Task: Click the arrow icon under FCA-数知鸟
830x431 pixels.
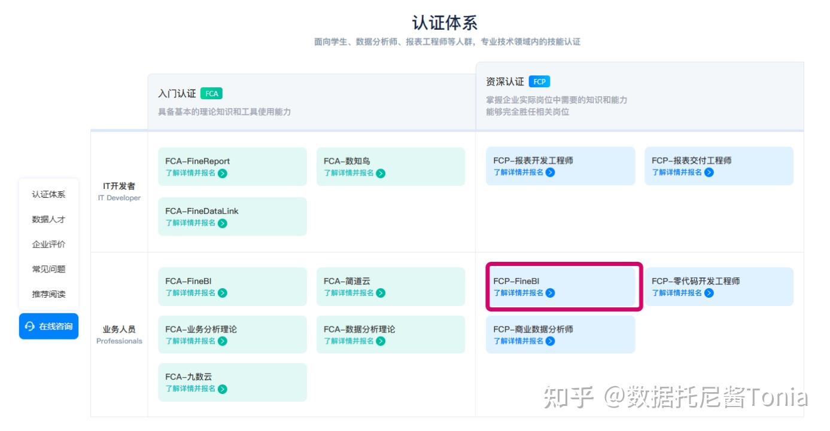Action: pos(381,173)
